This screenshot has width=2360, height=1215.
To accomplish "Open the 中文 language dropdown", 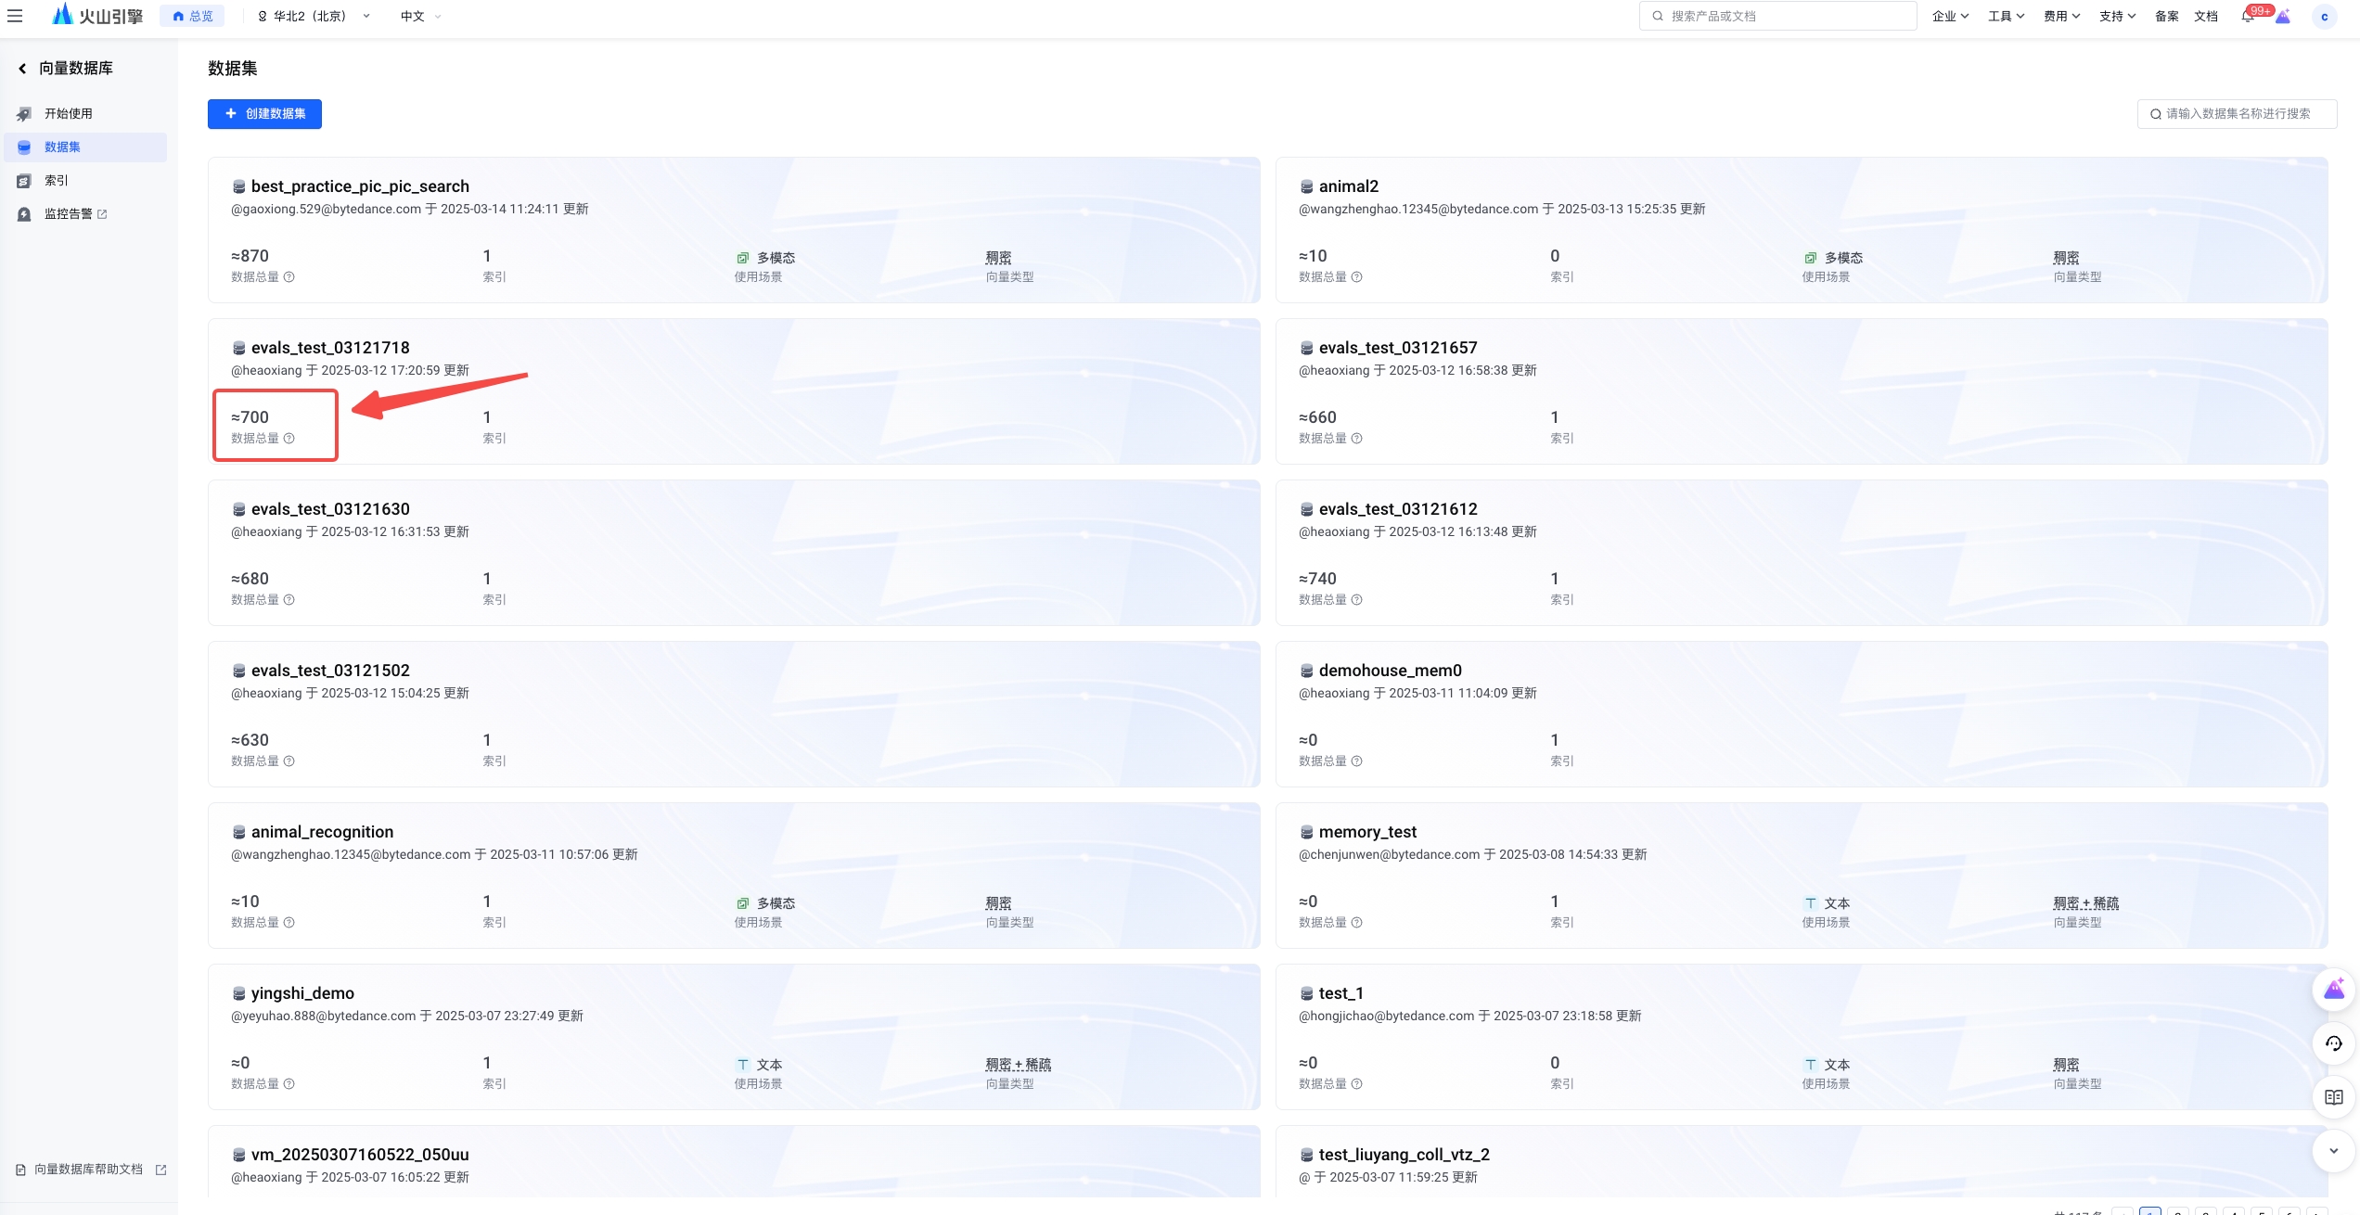I will (x=420, y=16).
